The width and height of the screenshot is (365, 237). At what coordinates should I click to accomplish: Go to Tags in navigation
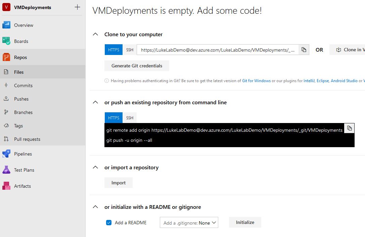click(18, 126)
